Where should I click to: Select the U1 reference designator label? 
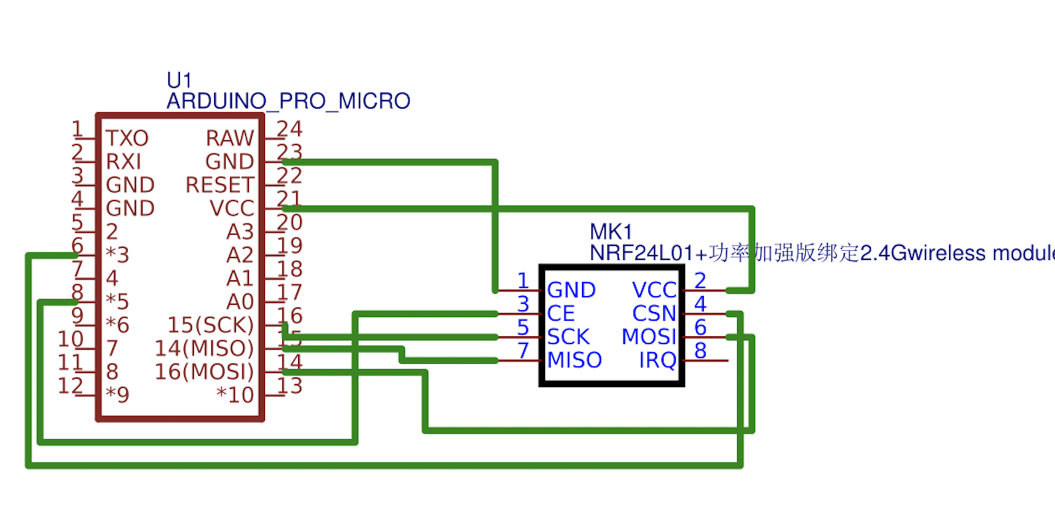[x=179, y=80]
